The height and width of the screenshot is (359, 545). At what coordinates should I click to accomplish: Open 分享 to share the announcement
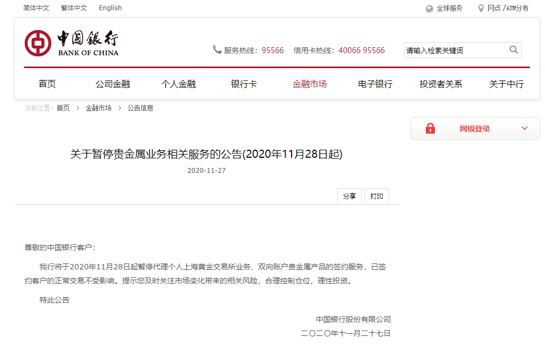pyautogui.click(x=349, y=196)
